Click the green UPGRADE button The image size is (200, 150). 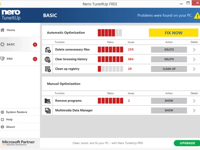[187, 143]
